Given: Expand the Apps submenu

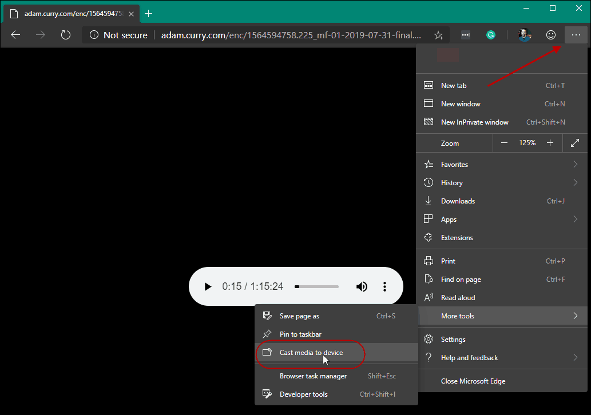Looking at the screenshot, I should (502, 219).
